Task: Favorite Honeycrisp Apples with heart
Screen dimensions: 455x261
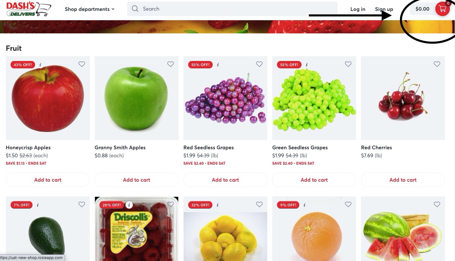Action: pos(82,64)
